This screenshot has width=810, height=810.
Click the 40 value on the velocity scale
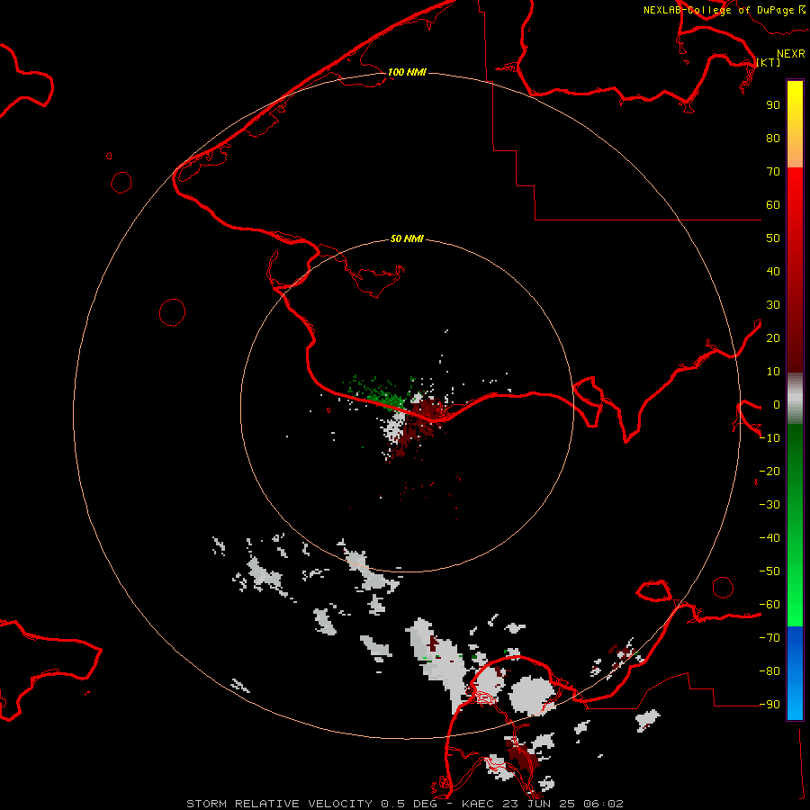[773, 272]
